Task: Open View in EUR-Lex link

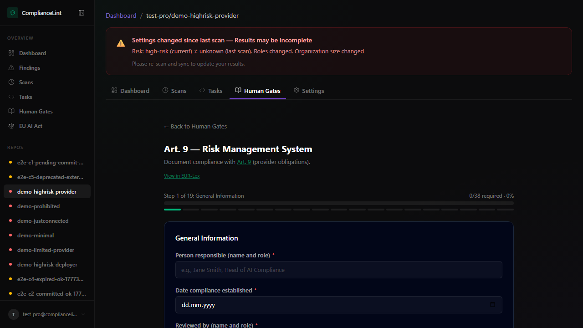Action: 182,176
